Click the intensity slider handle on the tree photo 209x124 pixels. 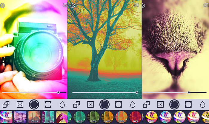[136, 92]
